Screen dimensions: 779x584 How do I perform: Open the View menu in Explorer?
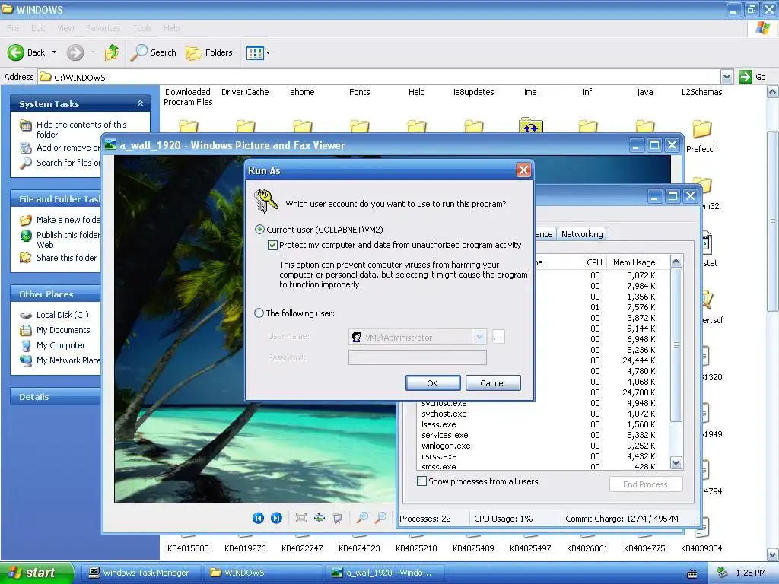65,28
